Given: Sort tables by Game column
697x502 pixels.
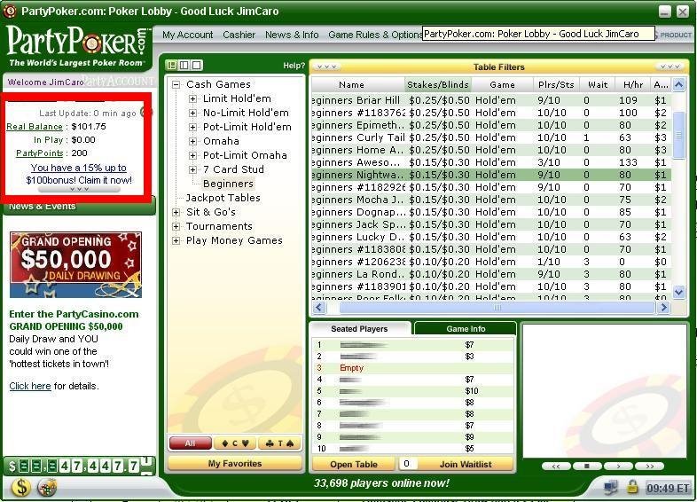Looking at the screenshot, I should [502, 84].
